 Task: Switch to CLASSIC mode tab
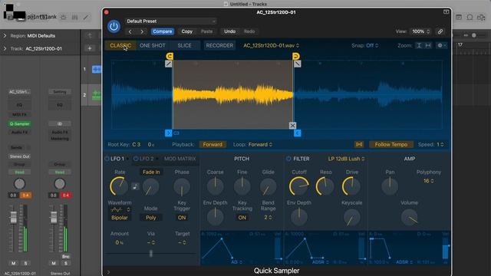click(120, 45)
